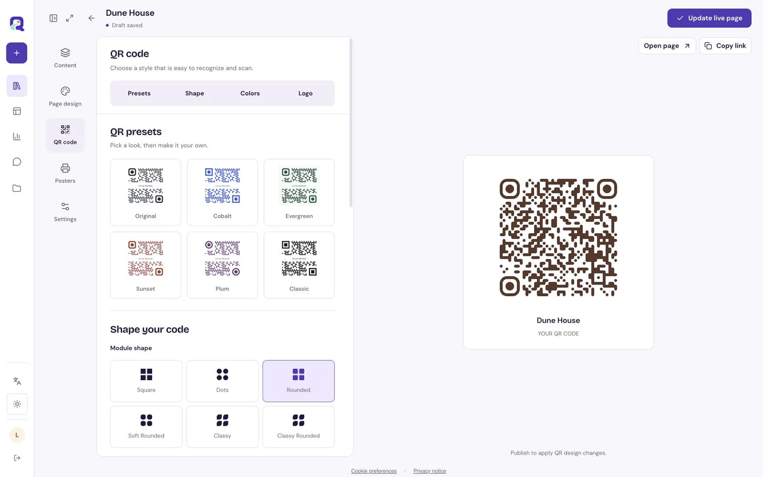763x477 pixels.
Task: Choose the Classic QR preset
Action: 299,265
